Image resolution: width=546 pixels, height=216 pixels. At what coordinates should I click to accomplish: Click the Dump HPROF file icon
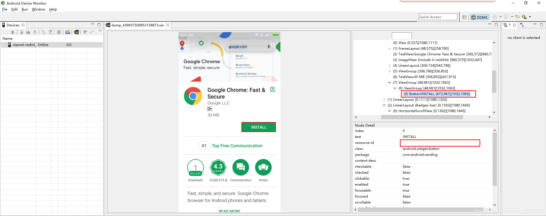pyautogui.click(x=28, y=32)
